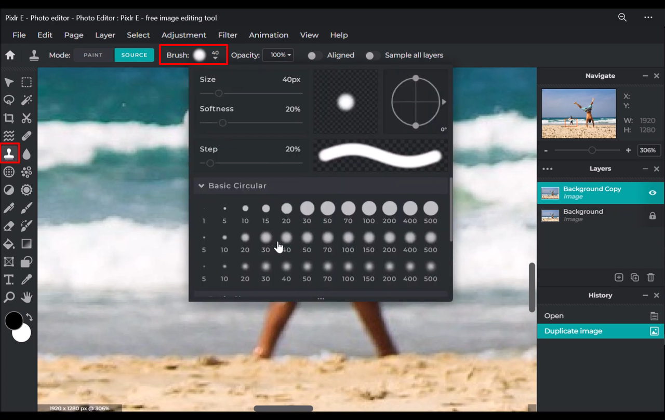
Task: Activate the Text tool
Action: (8, 279)
